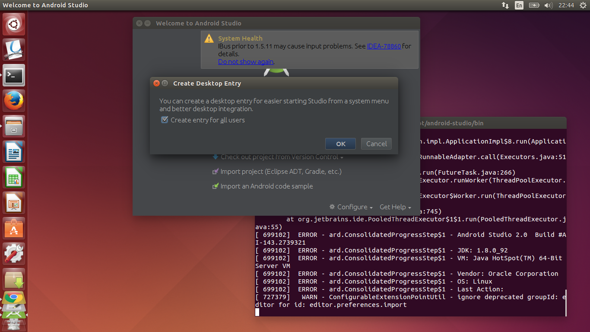Click the 'Welcome to Android Studio' window title
590x332 pixels.
[199, 23]
